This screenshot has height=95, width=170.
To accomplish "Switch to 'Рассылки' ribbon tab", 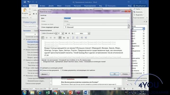I will 77,6.
